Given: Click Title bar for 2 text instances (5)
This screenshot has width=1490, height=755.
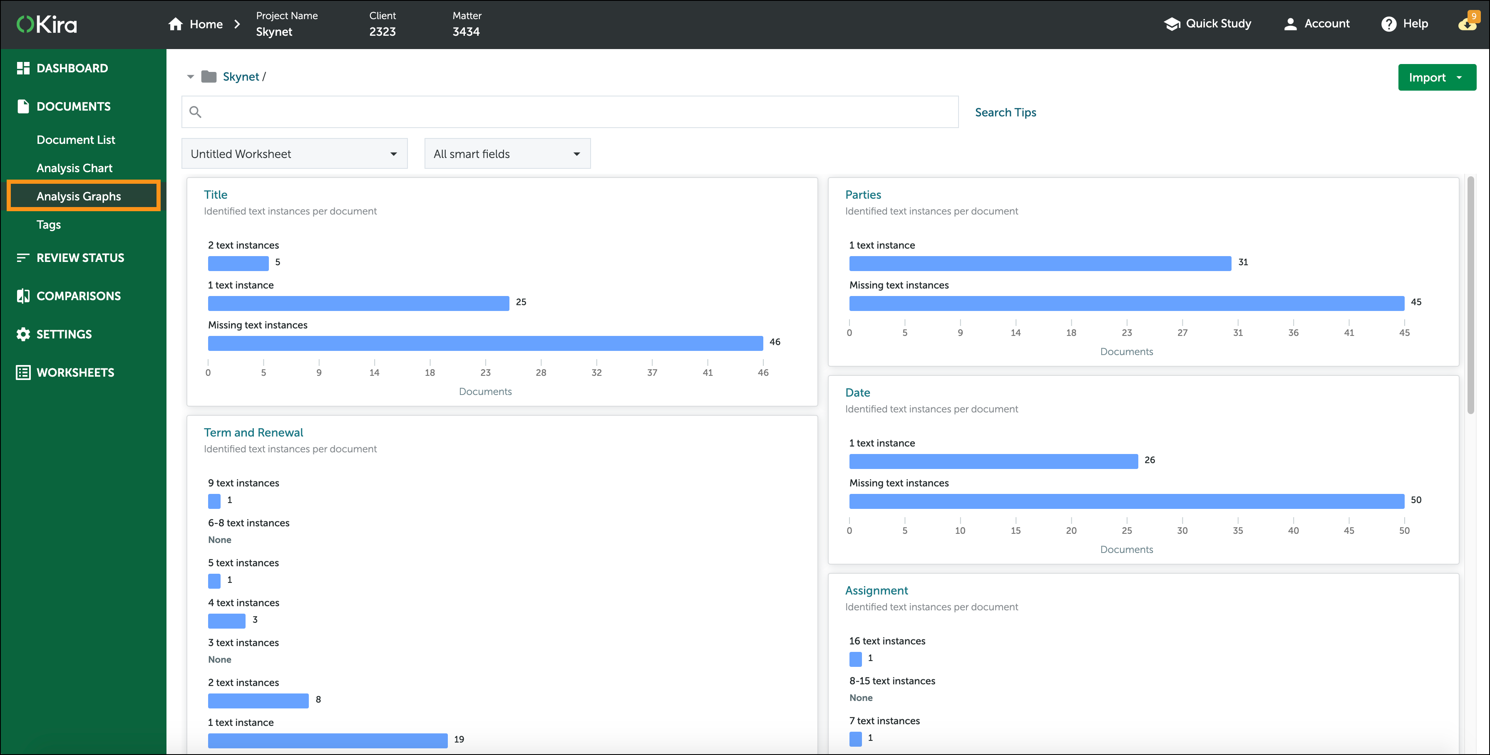Looking at the screenshot, I should [238, 264].
